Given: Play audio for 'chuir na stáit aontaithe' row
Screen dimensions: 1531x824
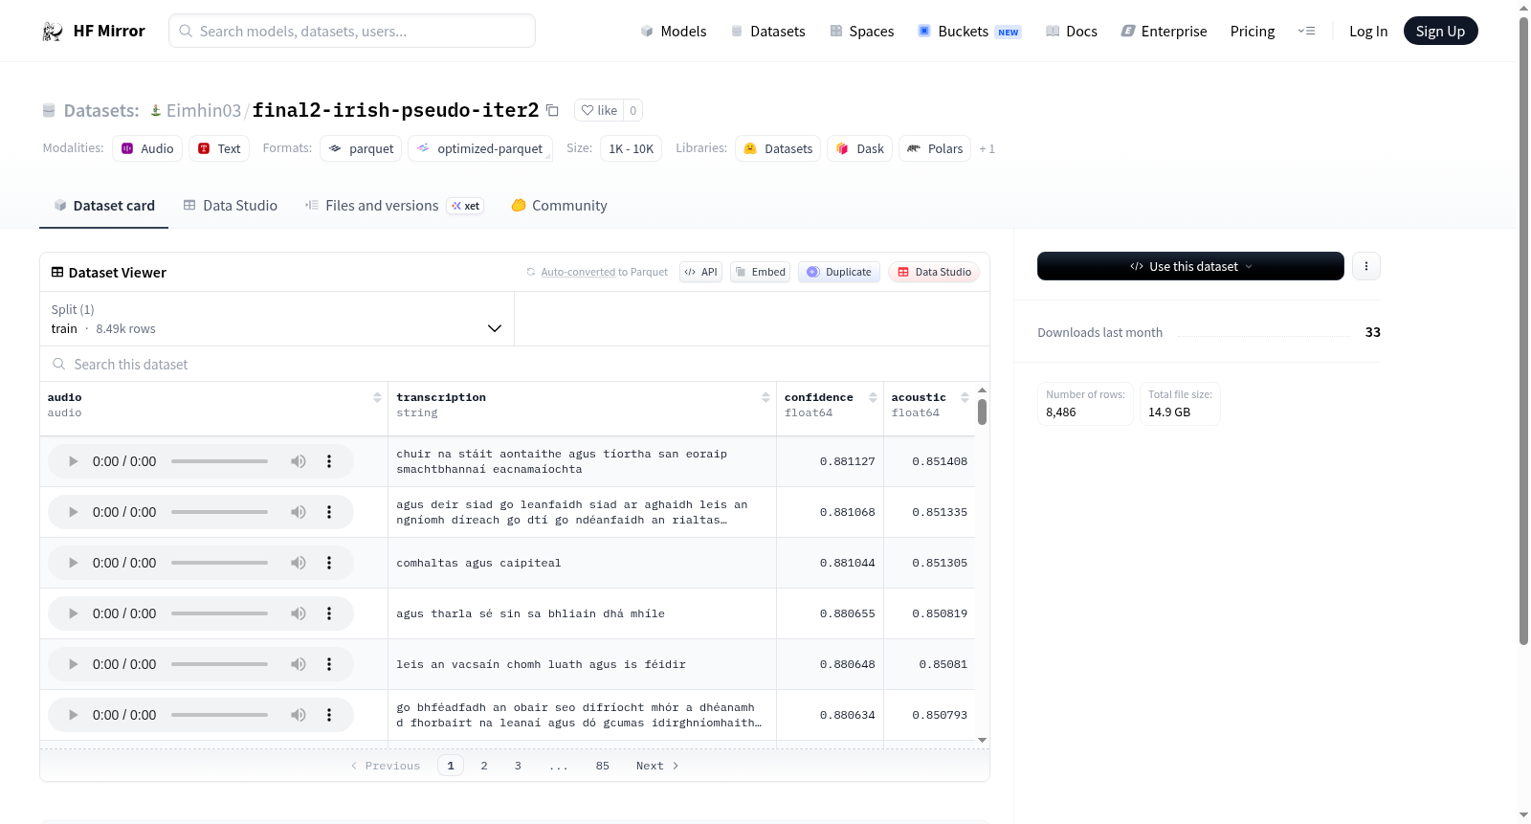Looking at the screenshot, I should (73, 461).
